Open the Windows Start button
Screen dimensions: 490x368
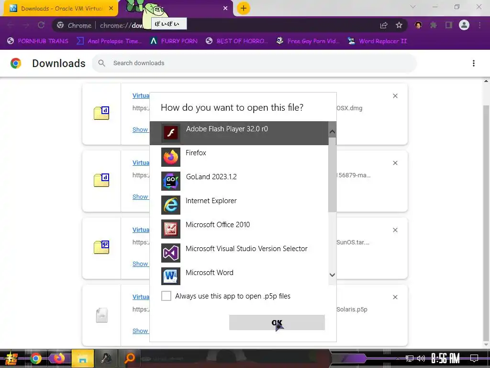tap(11, 358)
